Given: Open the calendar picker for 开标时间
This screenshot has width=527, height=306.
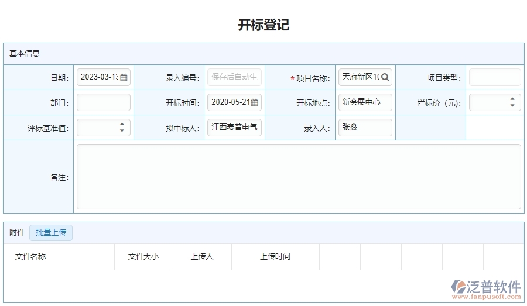Looking at the screenshot, I should pyautogui.click(x=255, y=102).
